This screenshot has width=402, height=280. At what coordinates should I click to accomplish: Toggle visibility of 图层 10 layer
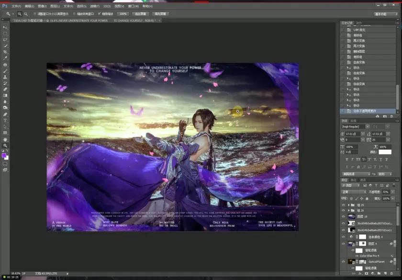point(343,217)
